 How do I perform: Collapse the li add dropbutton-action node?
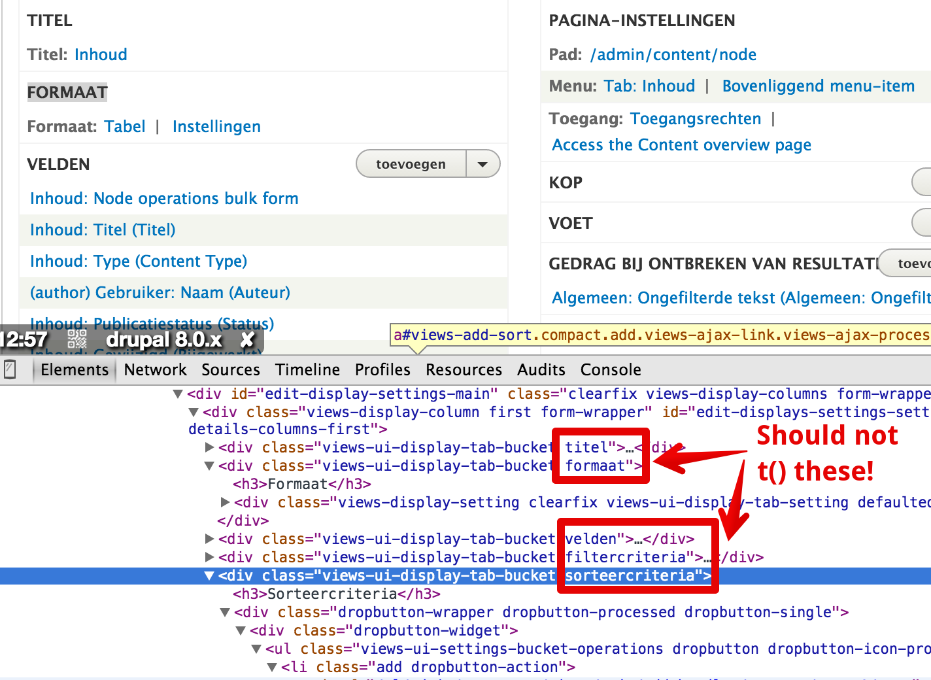point(272,668)
